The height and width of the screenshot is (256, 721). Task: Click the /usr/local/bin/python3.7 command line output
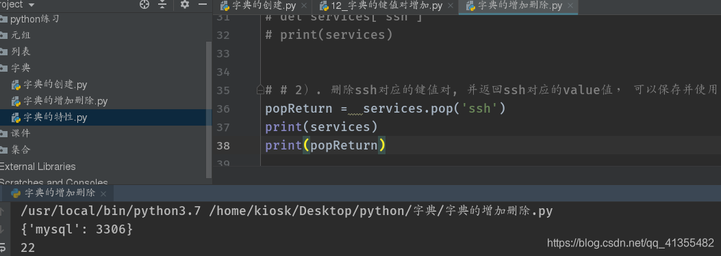[x=286, y=211]
